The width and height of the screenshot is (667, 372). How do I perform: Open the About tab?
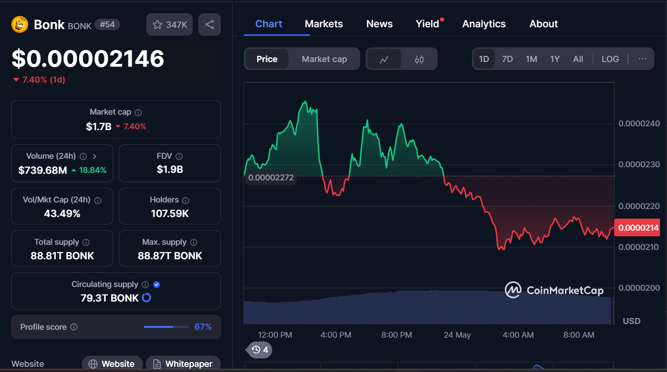click(543, 24)
